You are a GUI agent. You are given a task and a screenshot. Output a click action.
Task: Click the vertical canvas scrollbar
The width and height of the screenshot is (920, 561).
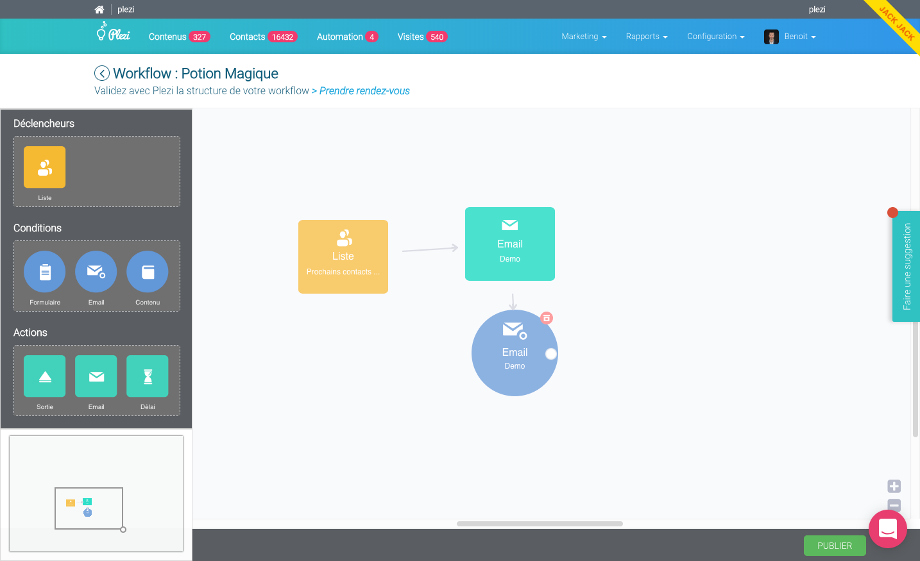tap(916, 378)
